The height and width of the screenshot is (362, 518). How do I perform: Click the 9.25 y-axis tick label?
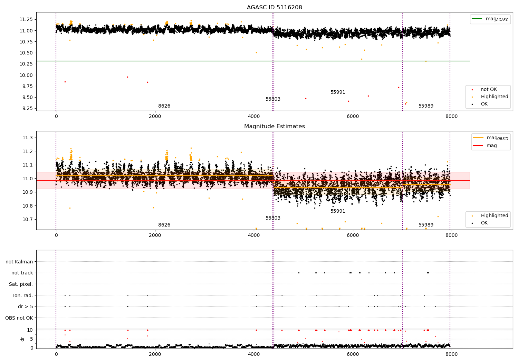(27, 108)
